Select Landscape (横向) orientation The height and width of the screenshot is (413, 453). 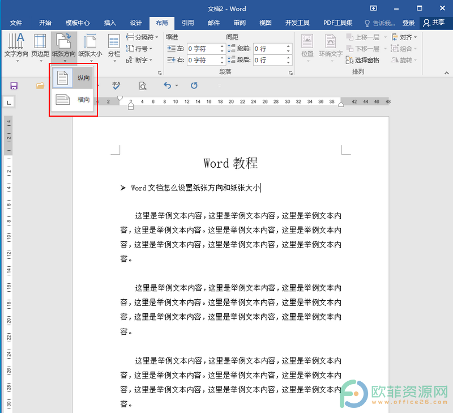(x=72, y=99)
